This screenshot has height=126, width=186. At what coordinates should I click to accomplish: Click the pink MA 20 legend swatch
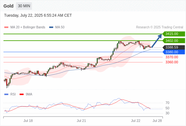(x=6, y=27)
